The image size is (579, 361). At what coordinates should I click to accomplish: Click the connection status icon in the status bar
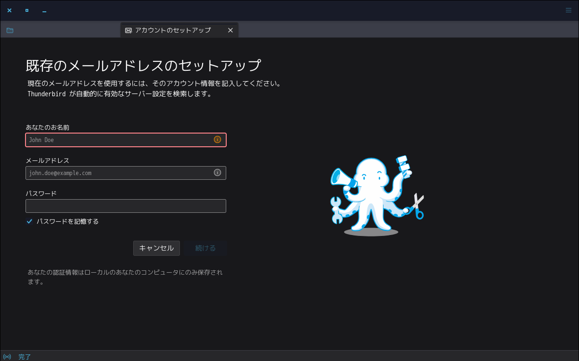click(7, 356)
